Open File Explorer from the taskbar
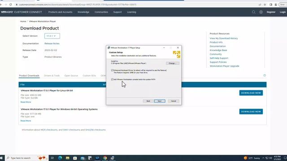Viewport: 287px width, 161px height. tap(68, 158)
